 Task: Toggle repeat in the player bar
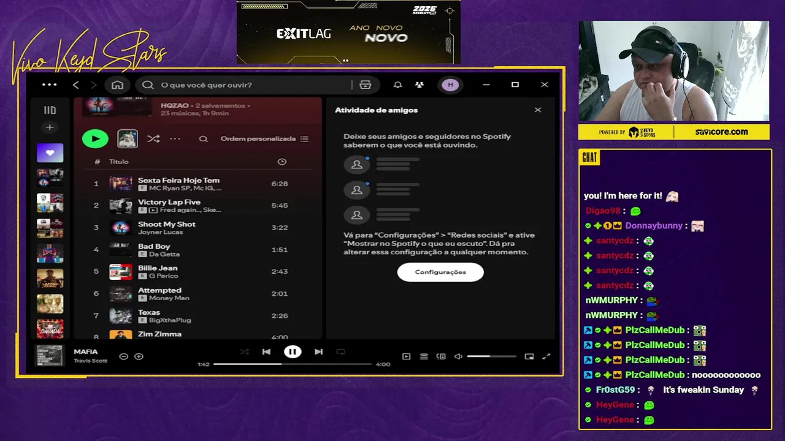(341, 352)
